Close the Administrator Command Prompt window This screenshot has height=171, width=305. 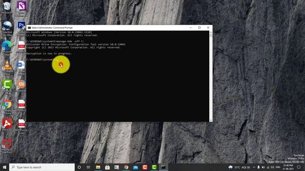coord(208,28)
